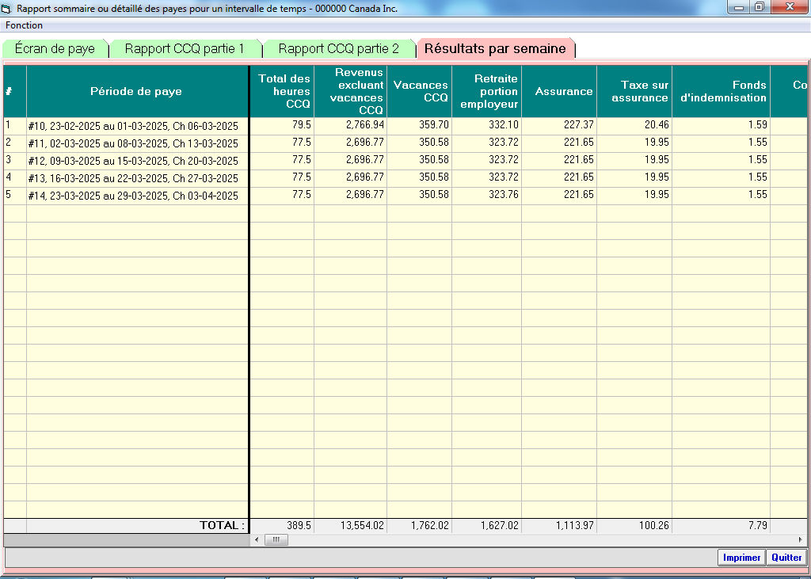This screenshot has width=811, height=579.
Task: Switch to Écran de paye tab
Action: click(x=55, y=49)
